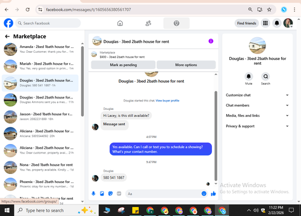
Task: Click Mark as pending button
Action: click(x=123, y=65)
